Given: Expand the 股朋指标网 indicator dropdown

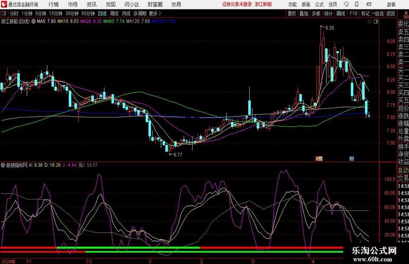Looking at the screenshot, I should 3,165.
